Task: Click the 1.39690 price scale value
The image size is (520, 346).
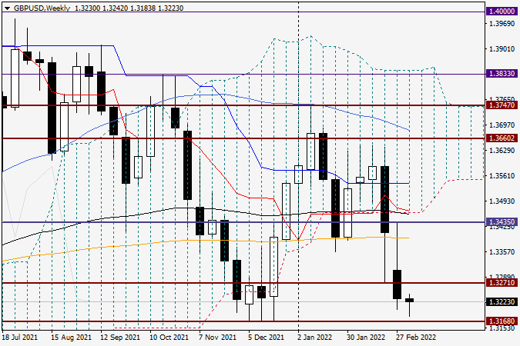Action: (x=502, y=24)
